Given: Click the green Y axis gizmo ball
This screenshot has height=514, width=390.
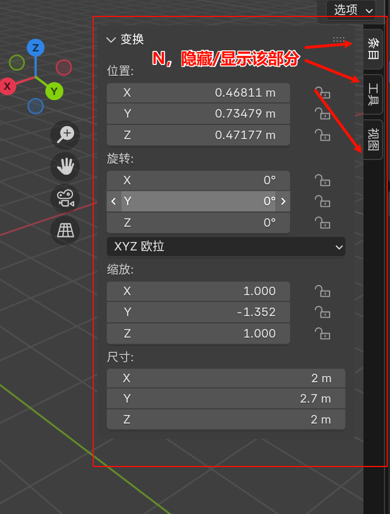Looking at the screenshot, I should point(54,91).
